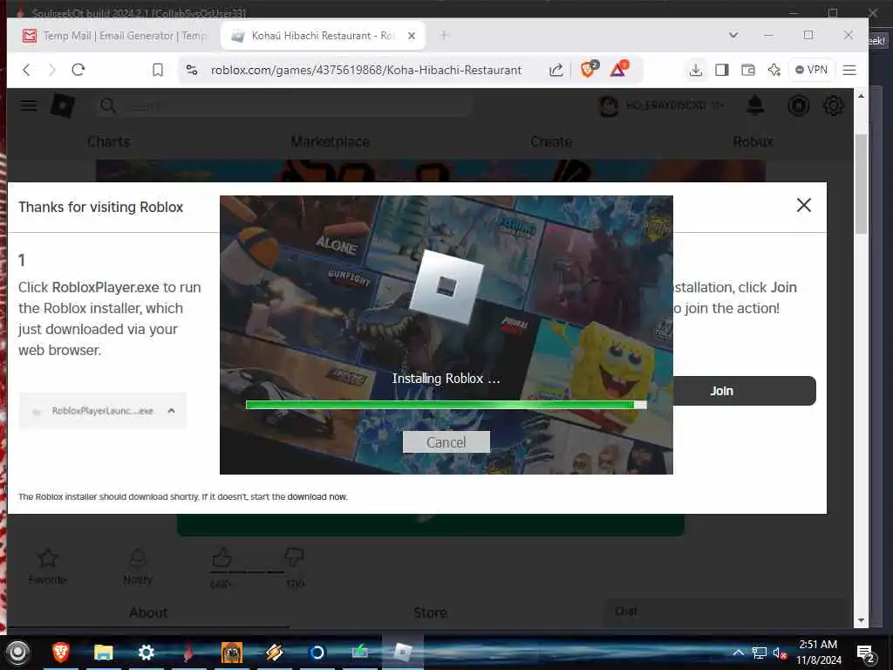Screen dimensions: 893x670
Task: Open a new browser tab
Action: pyautogui.click(x=444, y=35)
